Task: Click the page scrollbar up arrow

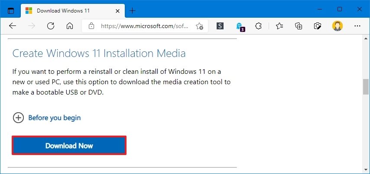Action: (366, 38)
